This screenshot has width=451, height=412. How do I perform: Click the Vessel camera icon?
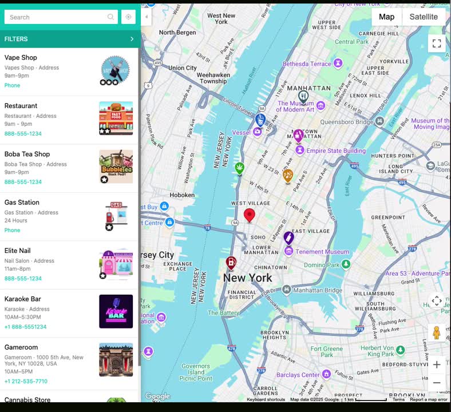click(x=257, y=132)
